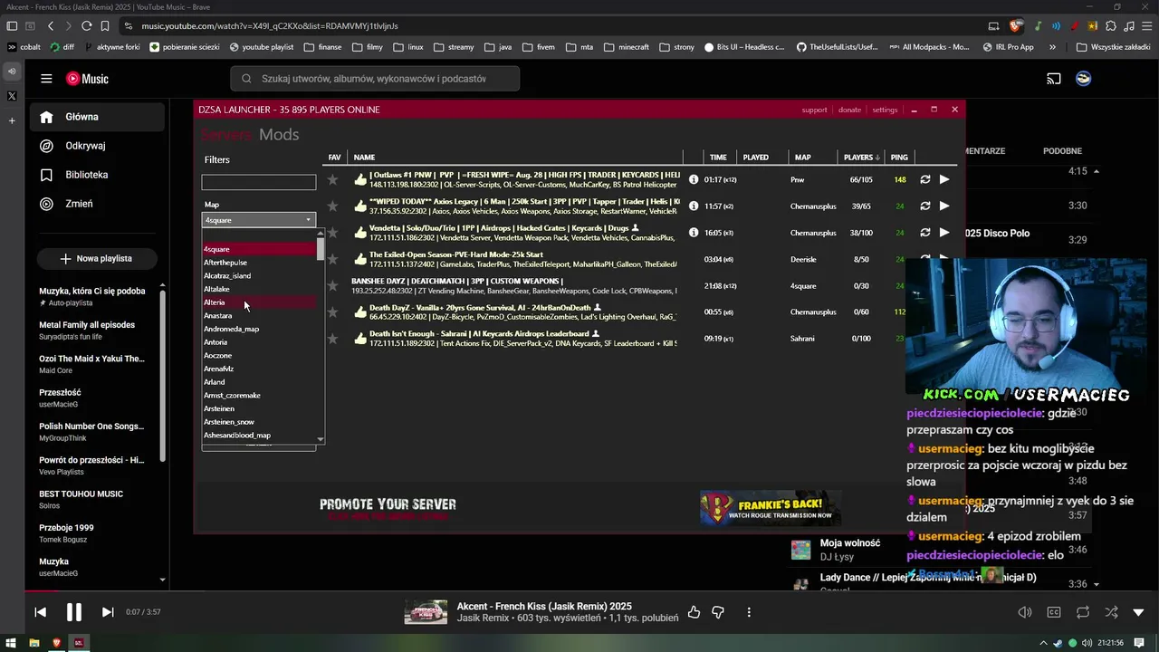Sort server list by Ping column
The image size is (1159, 652).
point(899,158)
